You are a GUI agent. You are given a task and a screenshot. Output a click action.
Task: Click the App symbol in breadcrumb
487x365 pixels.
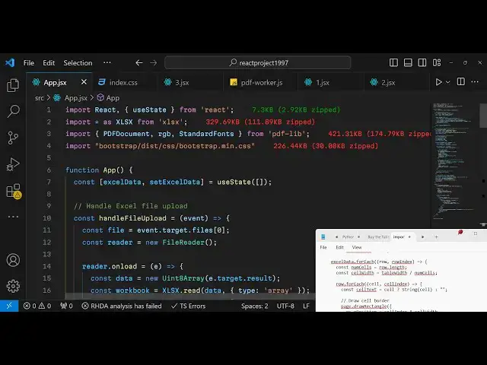[113, 98]
